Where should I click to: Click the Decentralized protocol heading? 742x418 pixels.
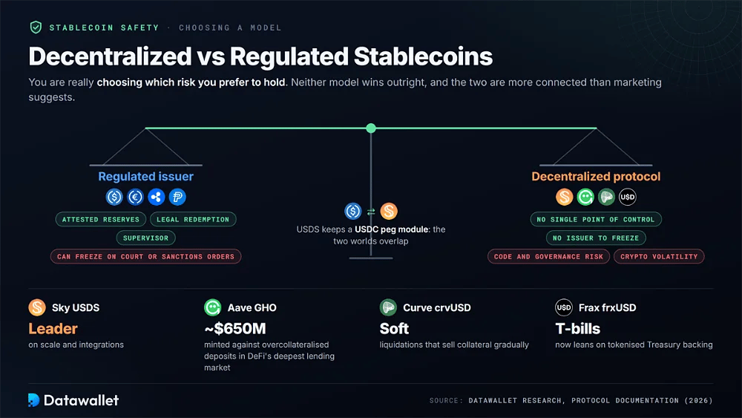596,177
